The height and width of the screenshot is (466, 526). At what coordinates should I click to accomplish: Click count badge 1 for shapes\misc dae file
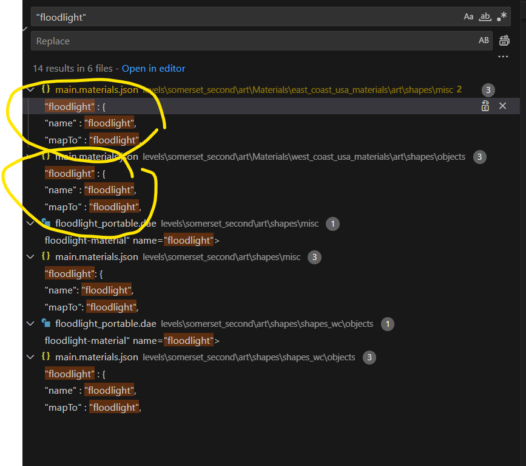(x=333, y=224)
